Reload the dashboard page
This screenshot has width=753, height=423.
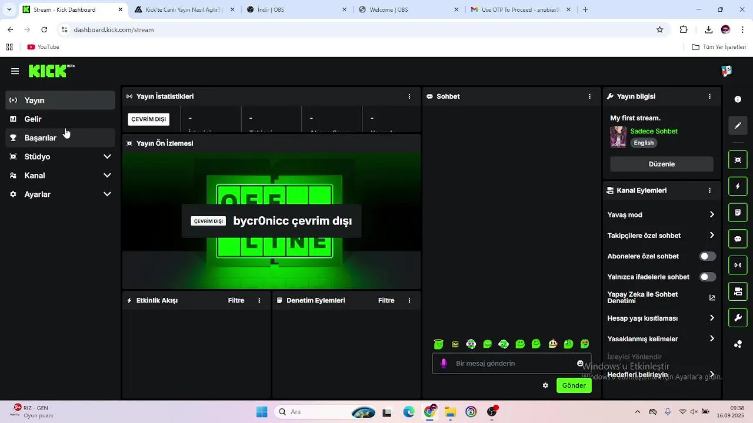[x=44, y=29]
